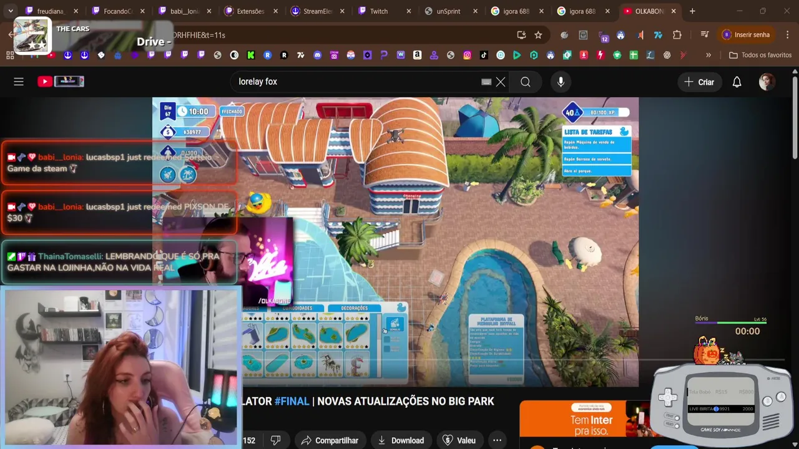The height and width of the screenshot is (449, 799).
Task: Click the Decorações tab in game panel
Action: [x=355, y=308]
